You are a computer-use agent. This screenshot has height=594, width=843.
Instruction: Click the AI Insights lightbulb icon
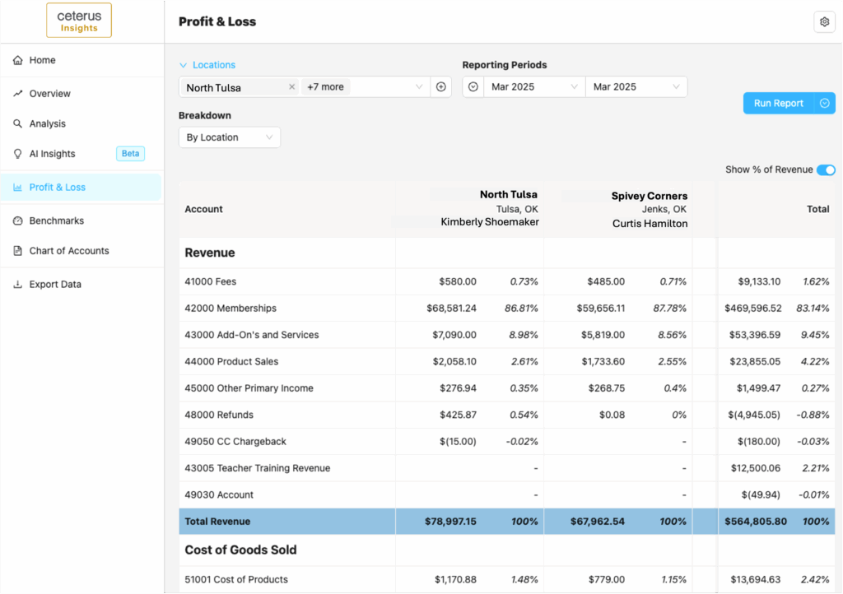[18, 154]
